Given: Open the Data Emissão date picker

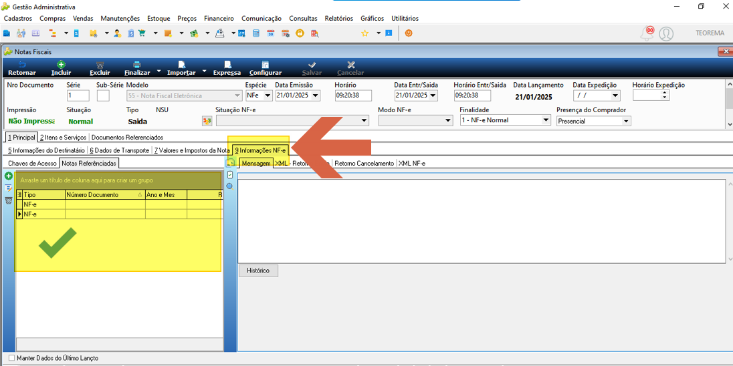Looking at the screenshot, I should coord(316,96).
